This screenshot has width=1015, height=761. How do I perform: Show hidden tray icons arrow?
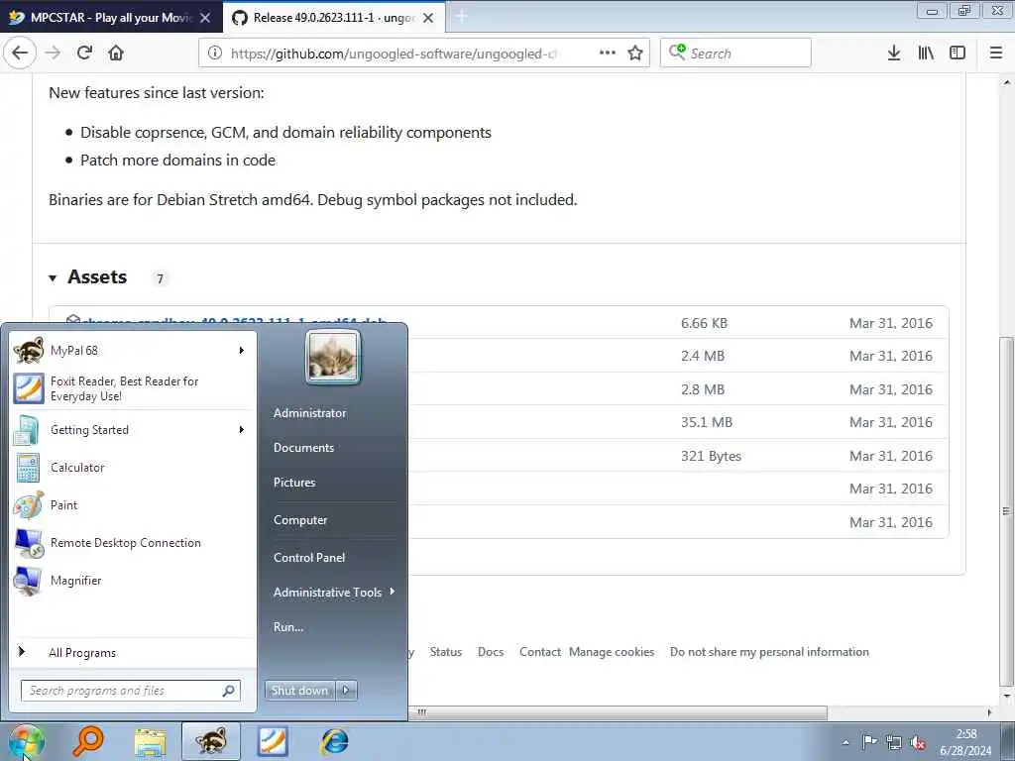[x=846, y=742]
